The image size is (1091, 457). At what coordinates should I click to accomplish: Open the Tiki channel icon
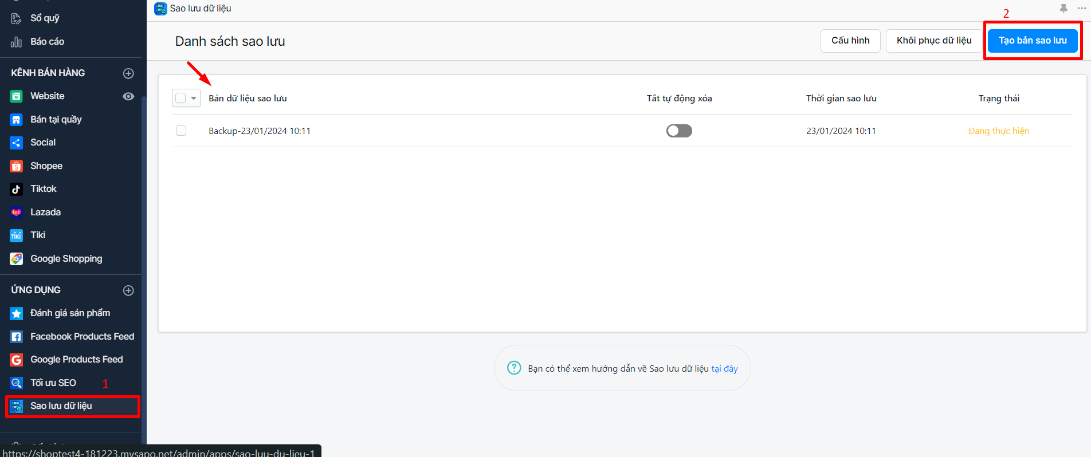16,235
